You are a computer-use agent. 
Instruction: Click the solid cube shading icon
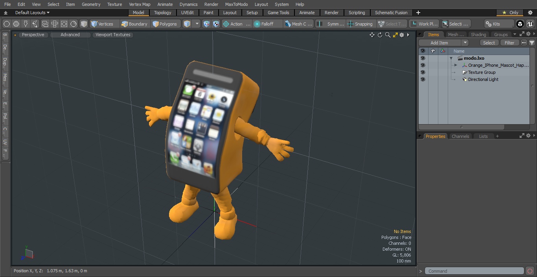[x=84, y=24]
